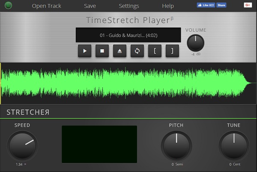Click the Facebook Like button
This screenshot has height=172, width=257.
click(x=205, y=5)
